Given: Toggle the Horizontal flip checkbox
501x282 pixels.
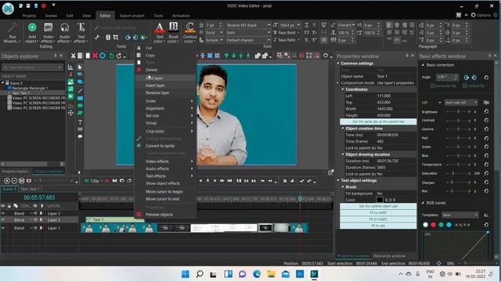Looking at the screenshot, I should click(x=432, y=85).
